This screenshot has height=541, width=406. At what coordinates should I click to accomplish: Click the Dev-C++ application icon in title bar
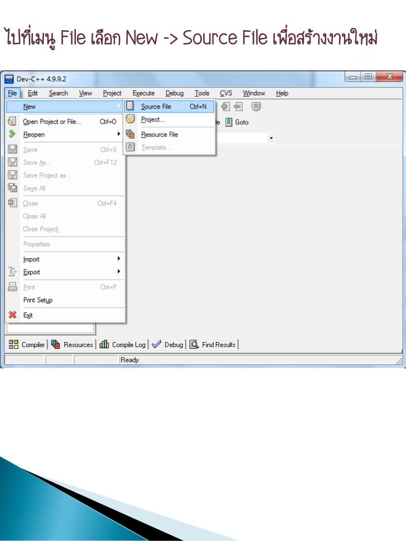(9, 79)
